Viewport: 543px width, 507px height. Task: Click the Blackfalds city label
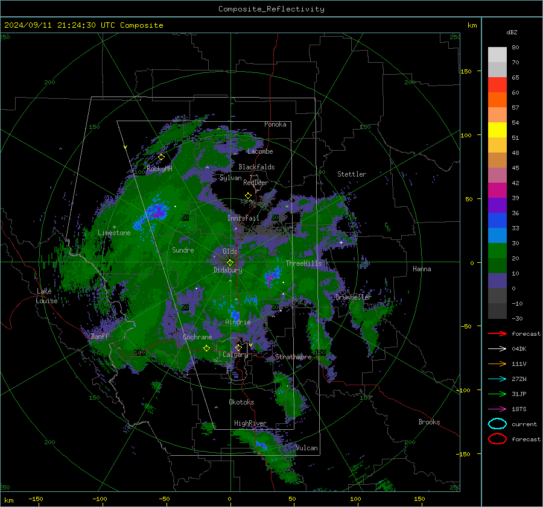click(256, 167)
